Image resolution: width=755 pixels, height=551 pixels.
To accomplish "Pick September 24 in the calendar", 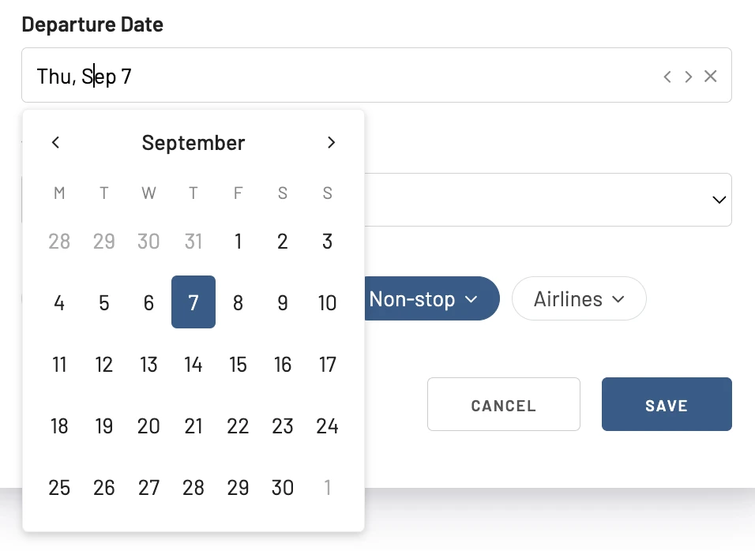I will [328, 426].
